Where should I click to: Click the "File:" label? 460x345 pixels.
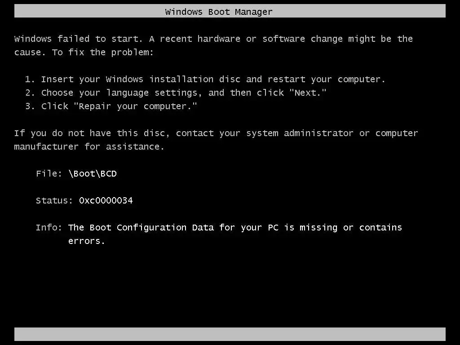coord(49,174)
